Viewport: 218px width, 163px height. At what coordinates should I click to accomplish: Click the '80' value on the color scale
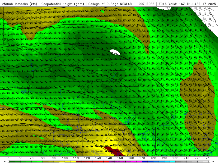[43, 158]
